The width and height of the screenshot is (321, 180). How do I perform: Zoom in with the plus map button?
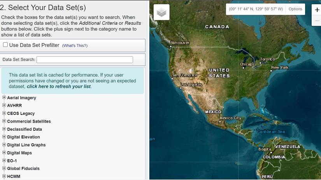point(317,10)
